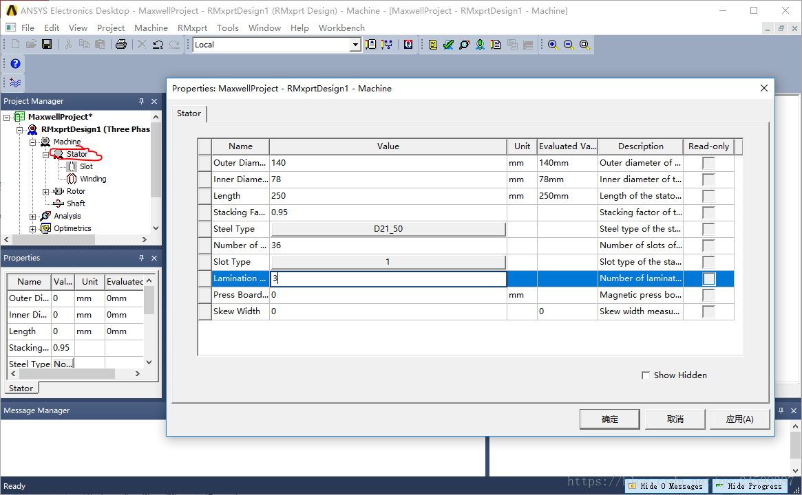Click the blue waves toolbar icon
Viewport: 802px width, 495px height.
coord(15,82)
